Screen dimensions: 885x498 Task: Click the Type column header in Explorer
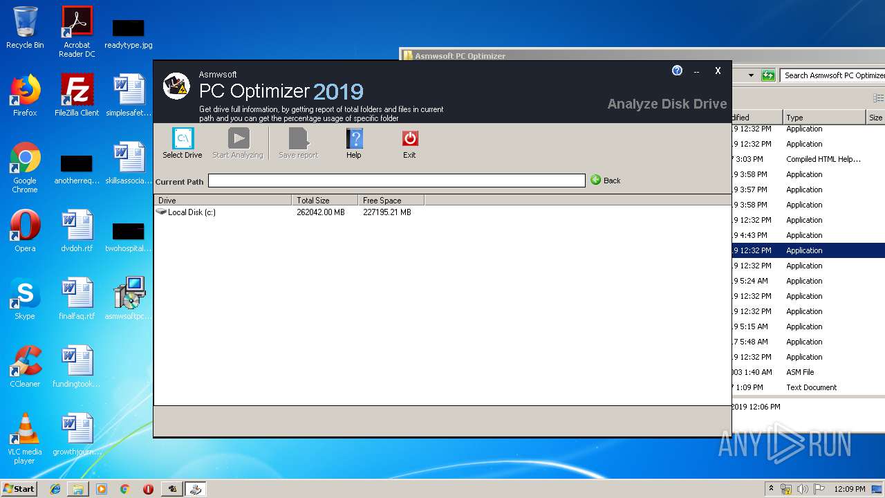pyautogui.click(x=824, y=118)
